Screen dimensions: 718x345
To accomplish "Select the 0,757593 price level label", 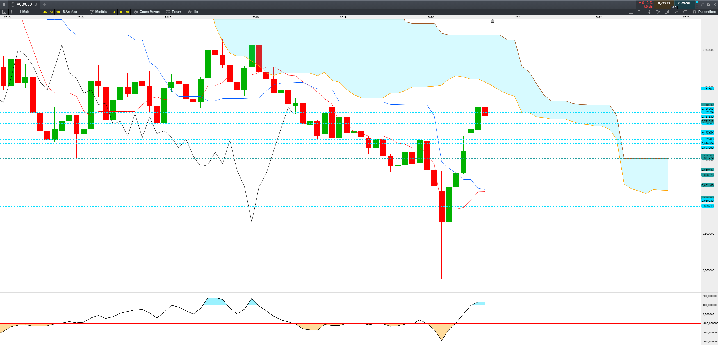I will [708, 89].
